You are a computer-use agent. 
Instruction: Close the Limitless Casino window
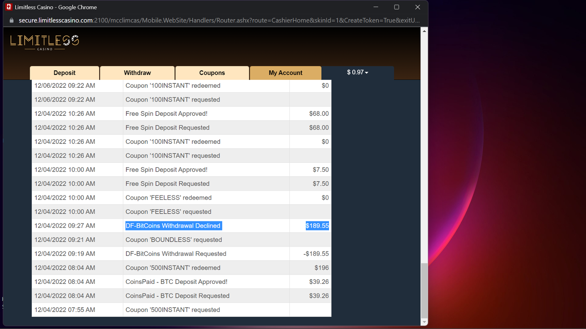pos(418,7)
